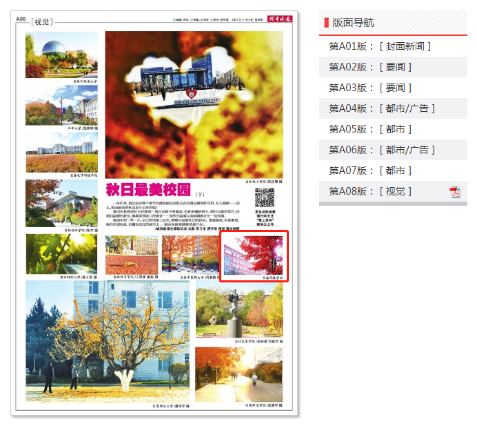The width and height of the screenshot is (477, 426).
Task: Switch to 第A07版 都市 page
Action: 370,171
